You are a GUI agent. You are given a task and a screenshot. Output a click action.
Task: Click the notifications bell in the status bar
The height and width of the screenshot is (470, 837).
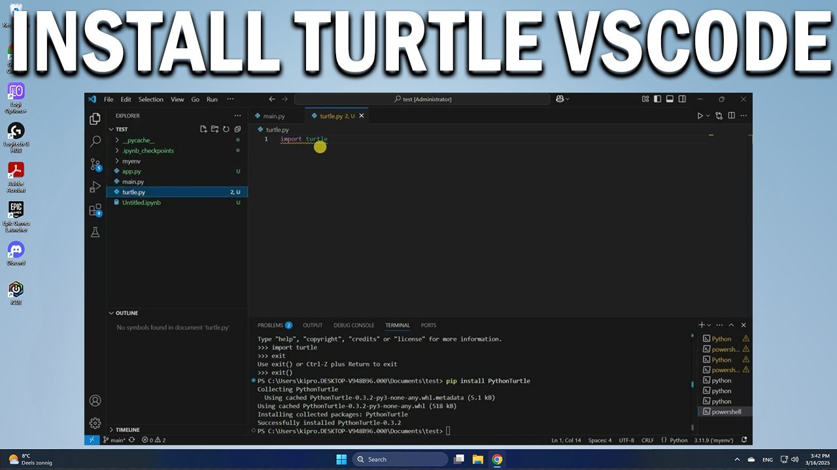(743, 440)
